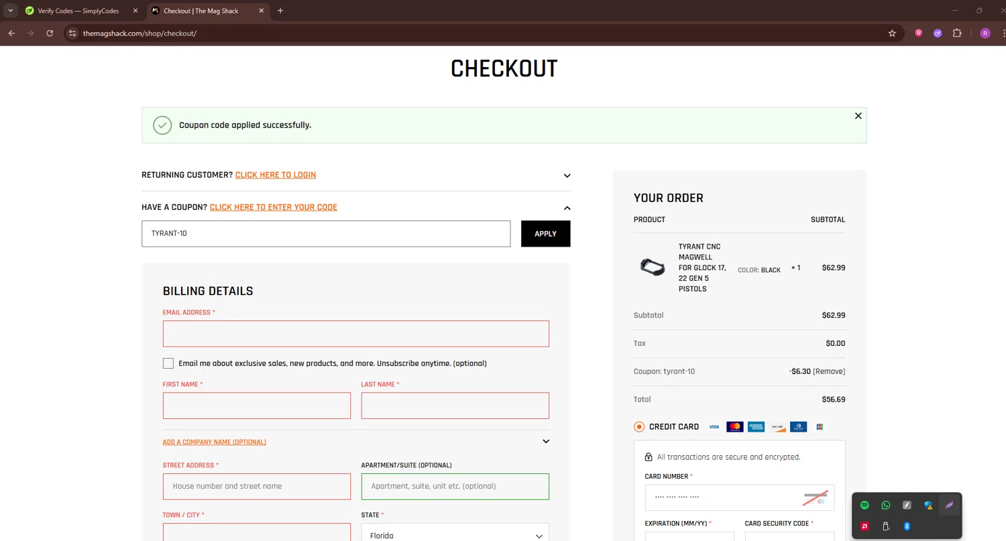Click the card autofill icon in card number
Viewport: 1006px width, 541px height.
click(x=816, y=498)
